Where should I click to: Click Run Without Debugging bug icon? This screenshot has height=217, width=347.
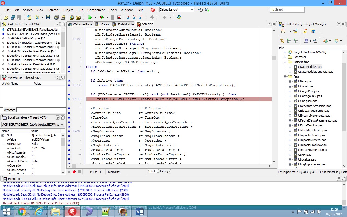(102, 17)
